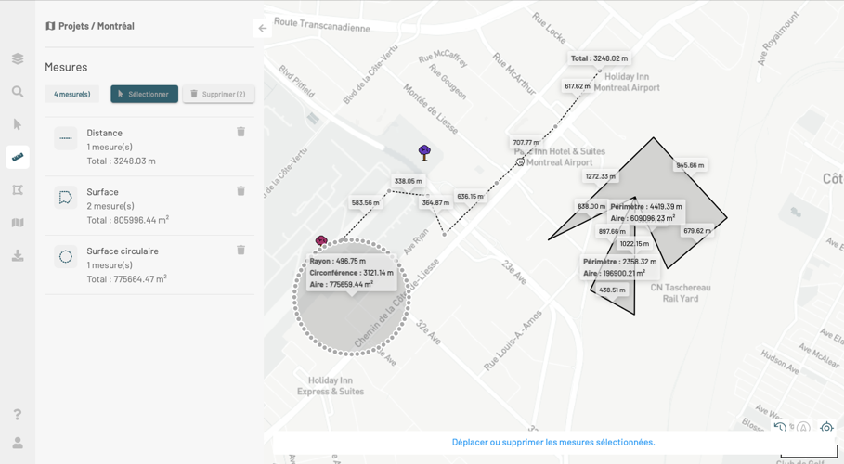Click the Supprimer (2) button
Image resolution: width=844 pixels, height=464 pixels.
click(x=218, y=94)
